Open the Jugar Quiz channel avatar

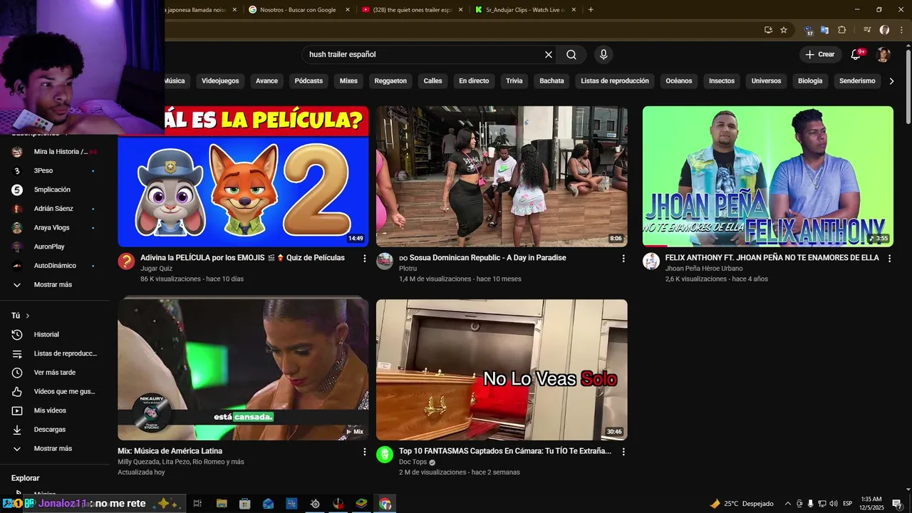click(x=126, y=261)
